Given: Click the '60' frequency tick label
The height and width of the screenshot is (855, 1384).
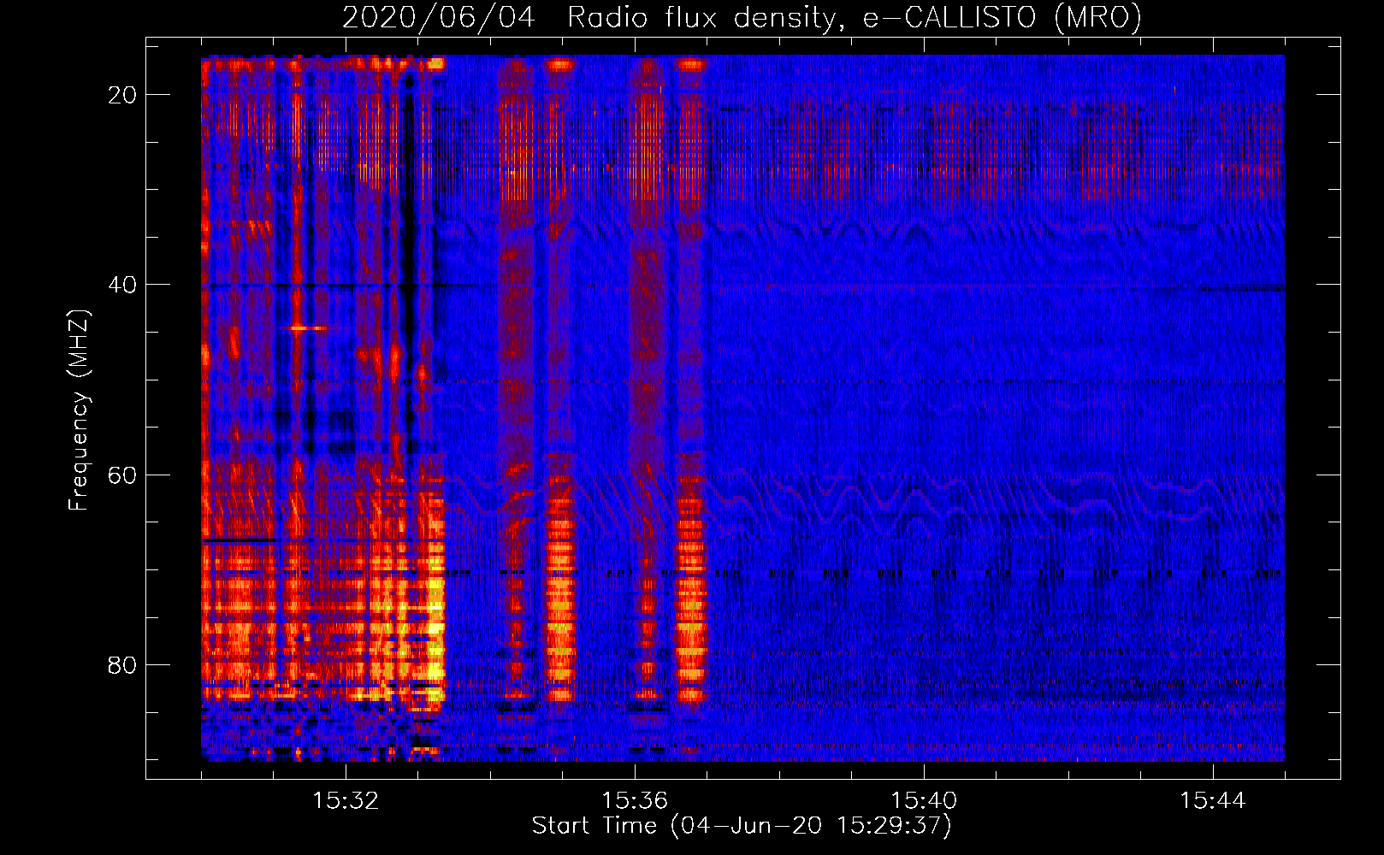Looking at the screenshot, I should 122,475.
